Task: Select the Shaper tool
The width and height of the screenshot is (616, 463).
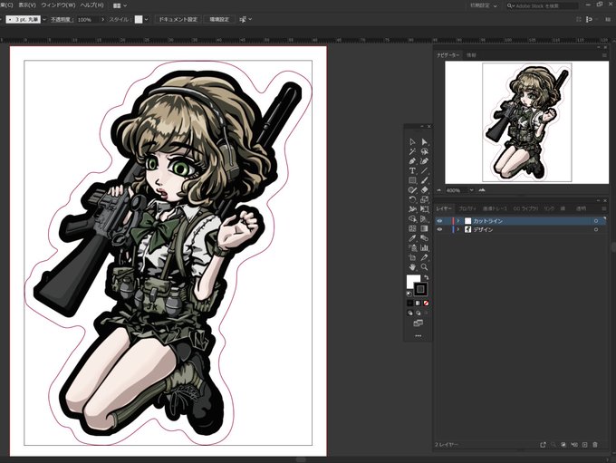Action: (x=412, y=190)
